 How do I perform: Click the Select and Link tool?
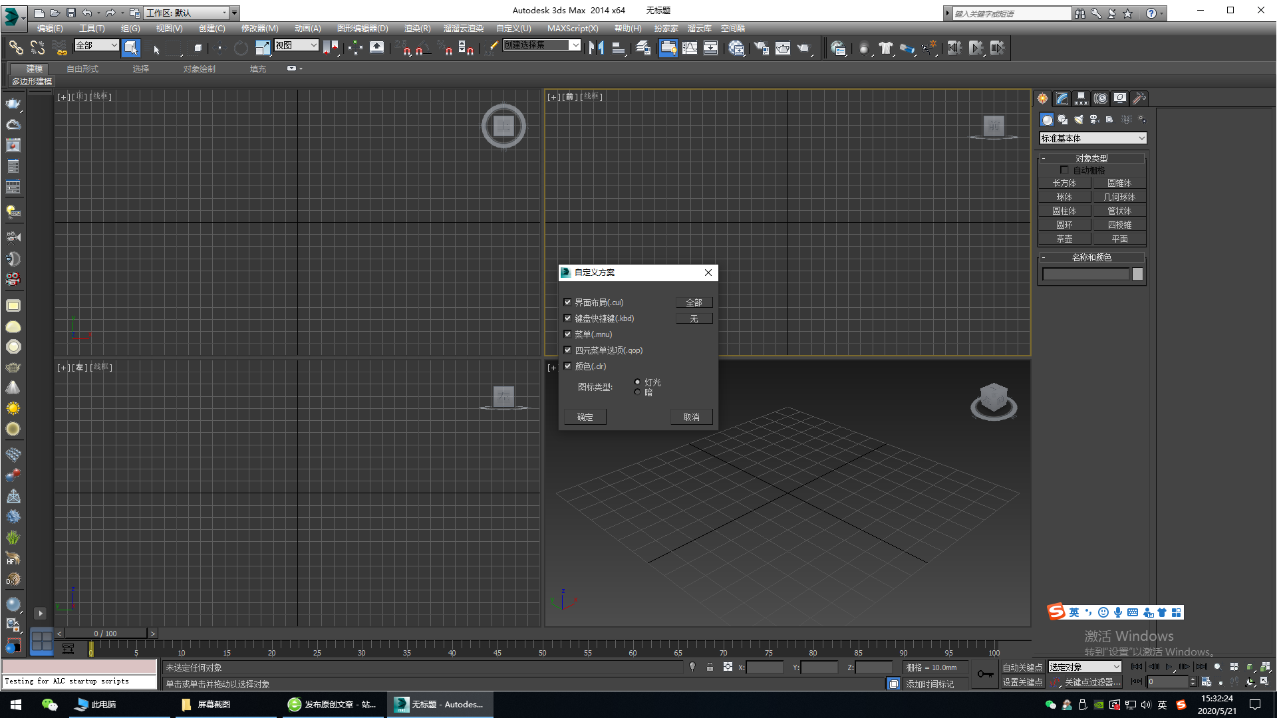[x=15, y=48]
